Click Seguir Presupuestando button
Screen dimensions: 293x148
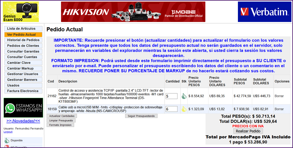point(141,116)
